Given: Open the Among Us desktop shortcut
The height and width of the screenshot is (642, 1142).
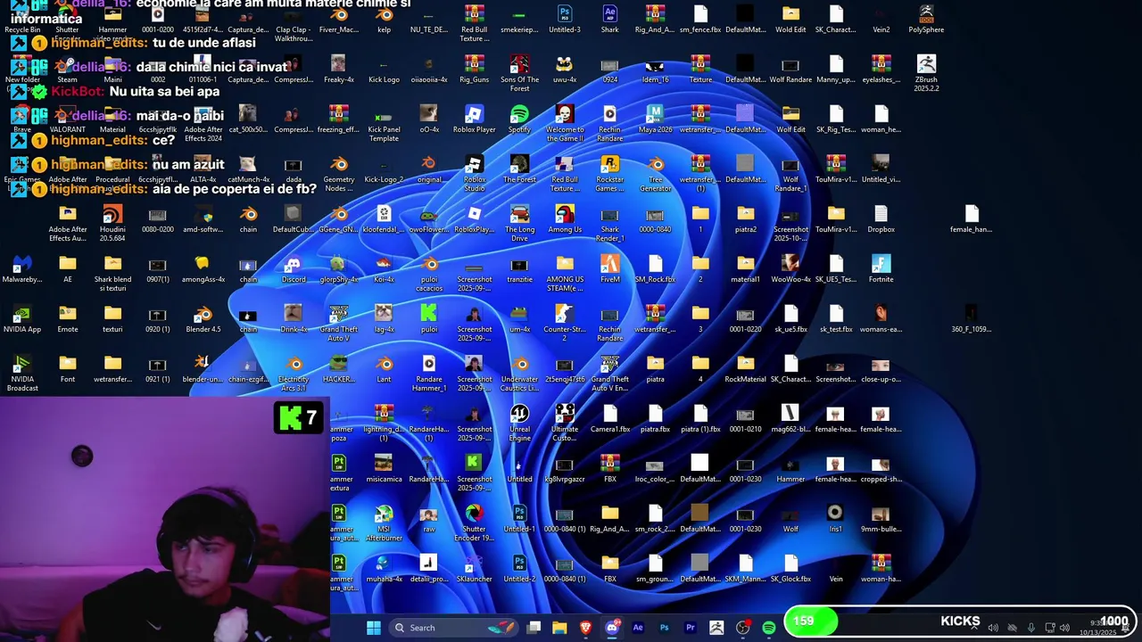Looking at the screenshot, I should [x=564, y=219].
